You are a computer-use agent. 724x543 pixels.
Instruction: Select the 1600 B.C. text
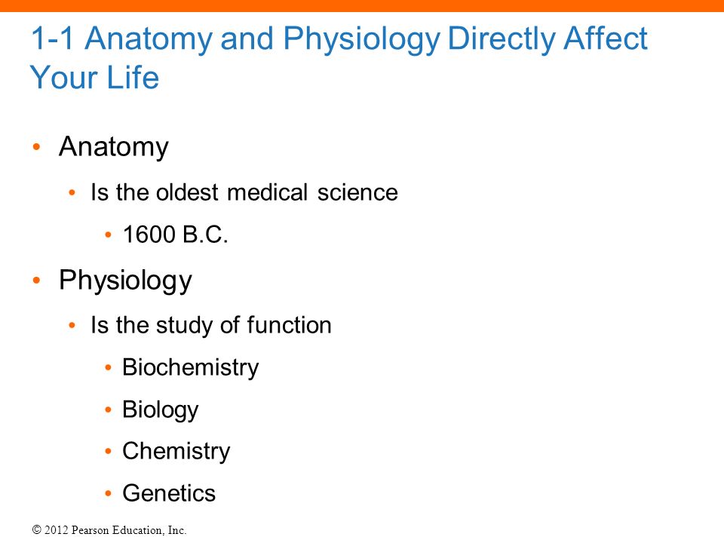pos(176,234)
